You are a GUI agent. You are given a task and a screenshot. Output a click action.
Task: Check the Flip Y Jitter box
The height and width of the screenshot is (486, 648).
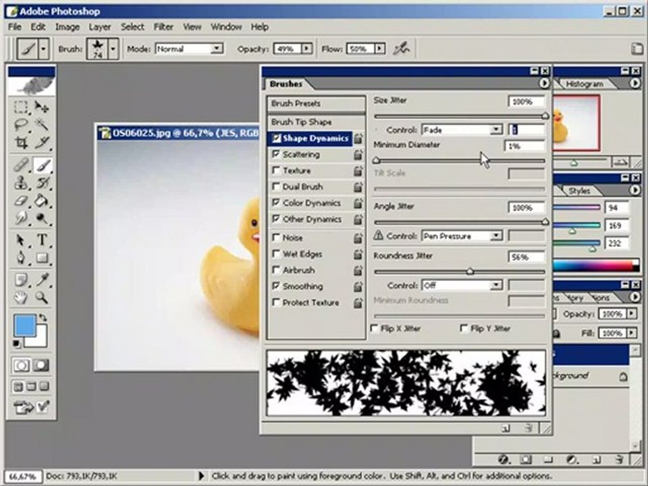coord(464,329)
